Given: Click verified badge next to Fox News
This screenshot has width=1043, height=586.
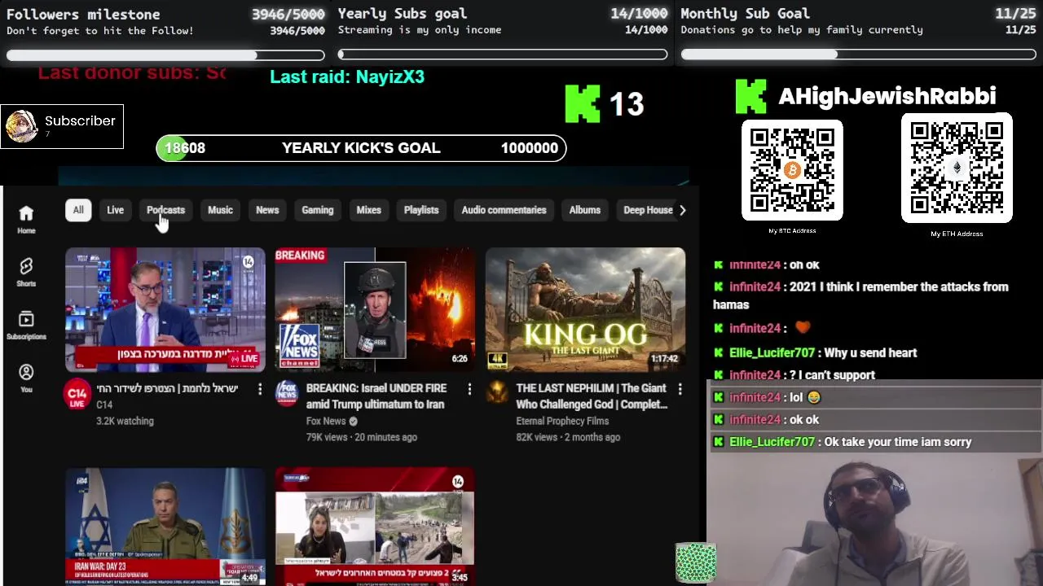Looking at the screenshot, I should click(x=354, y=421).
